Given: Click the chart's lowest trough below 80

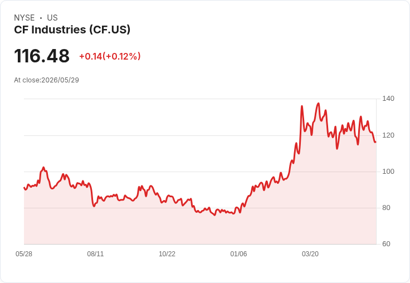Looking at the screenshot, I should click(x=214, y=214).
